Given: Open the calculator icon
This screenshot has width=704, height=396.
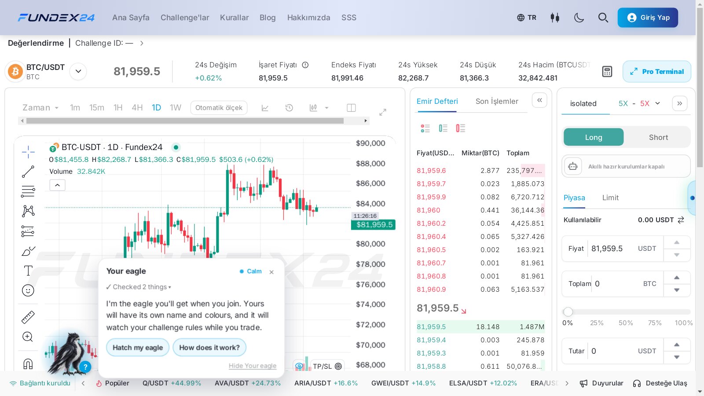Looking at the screenshot, I should click(x=607, y=72).
